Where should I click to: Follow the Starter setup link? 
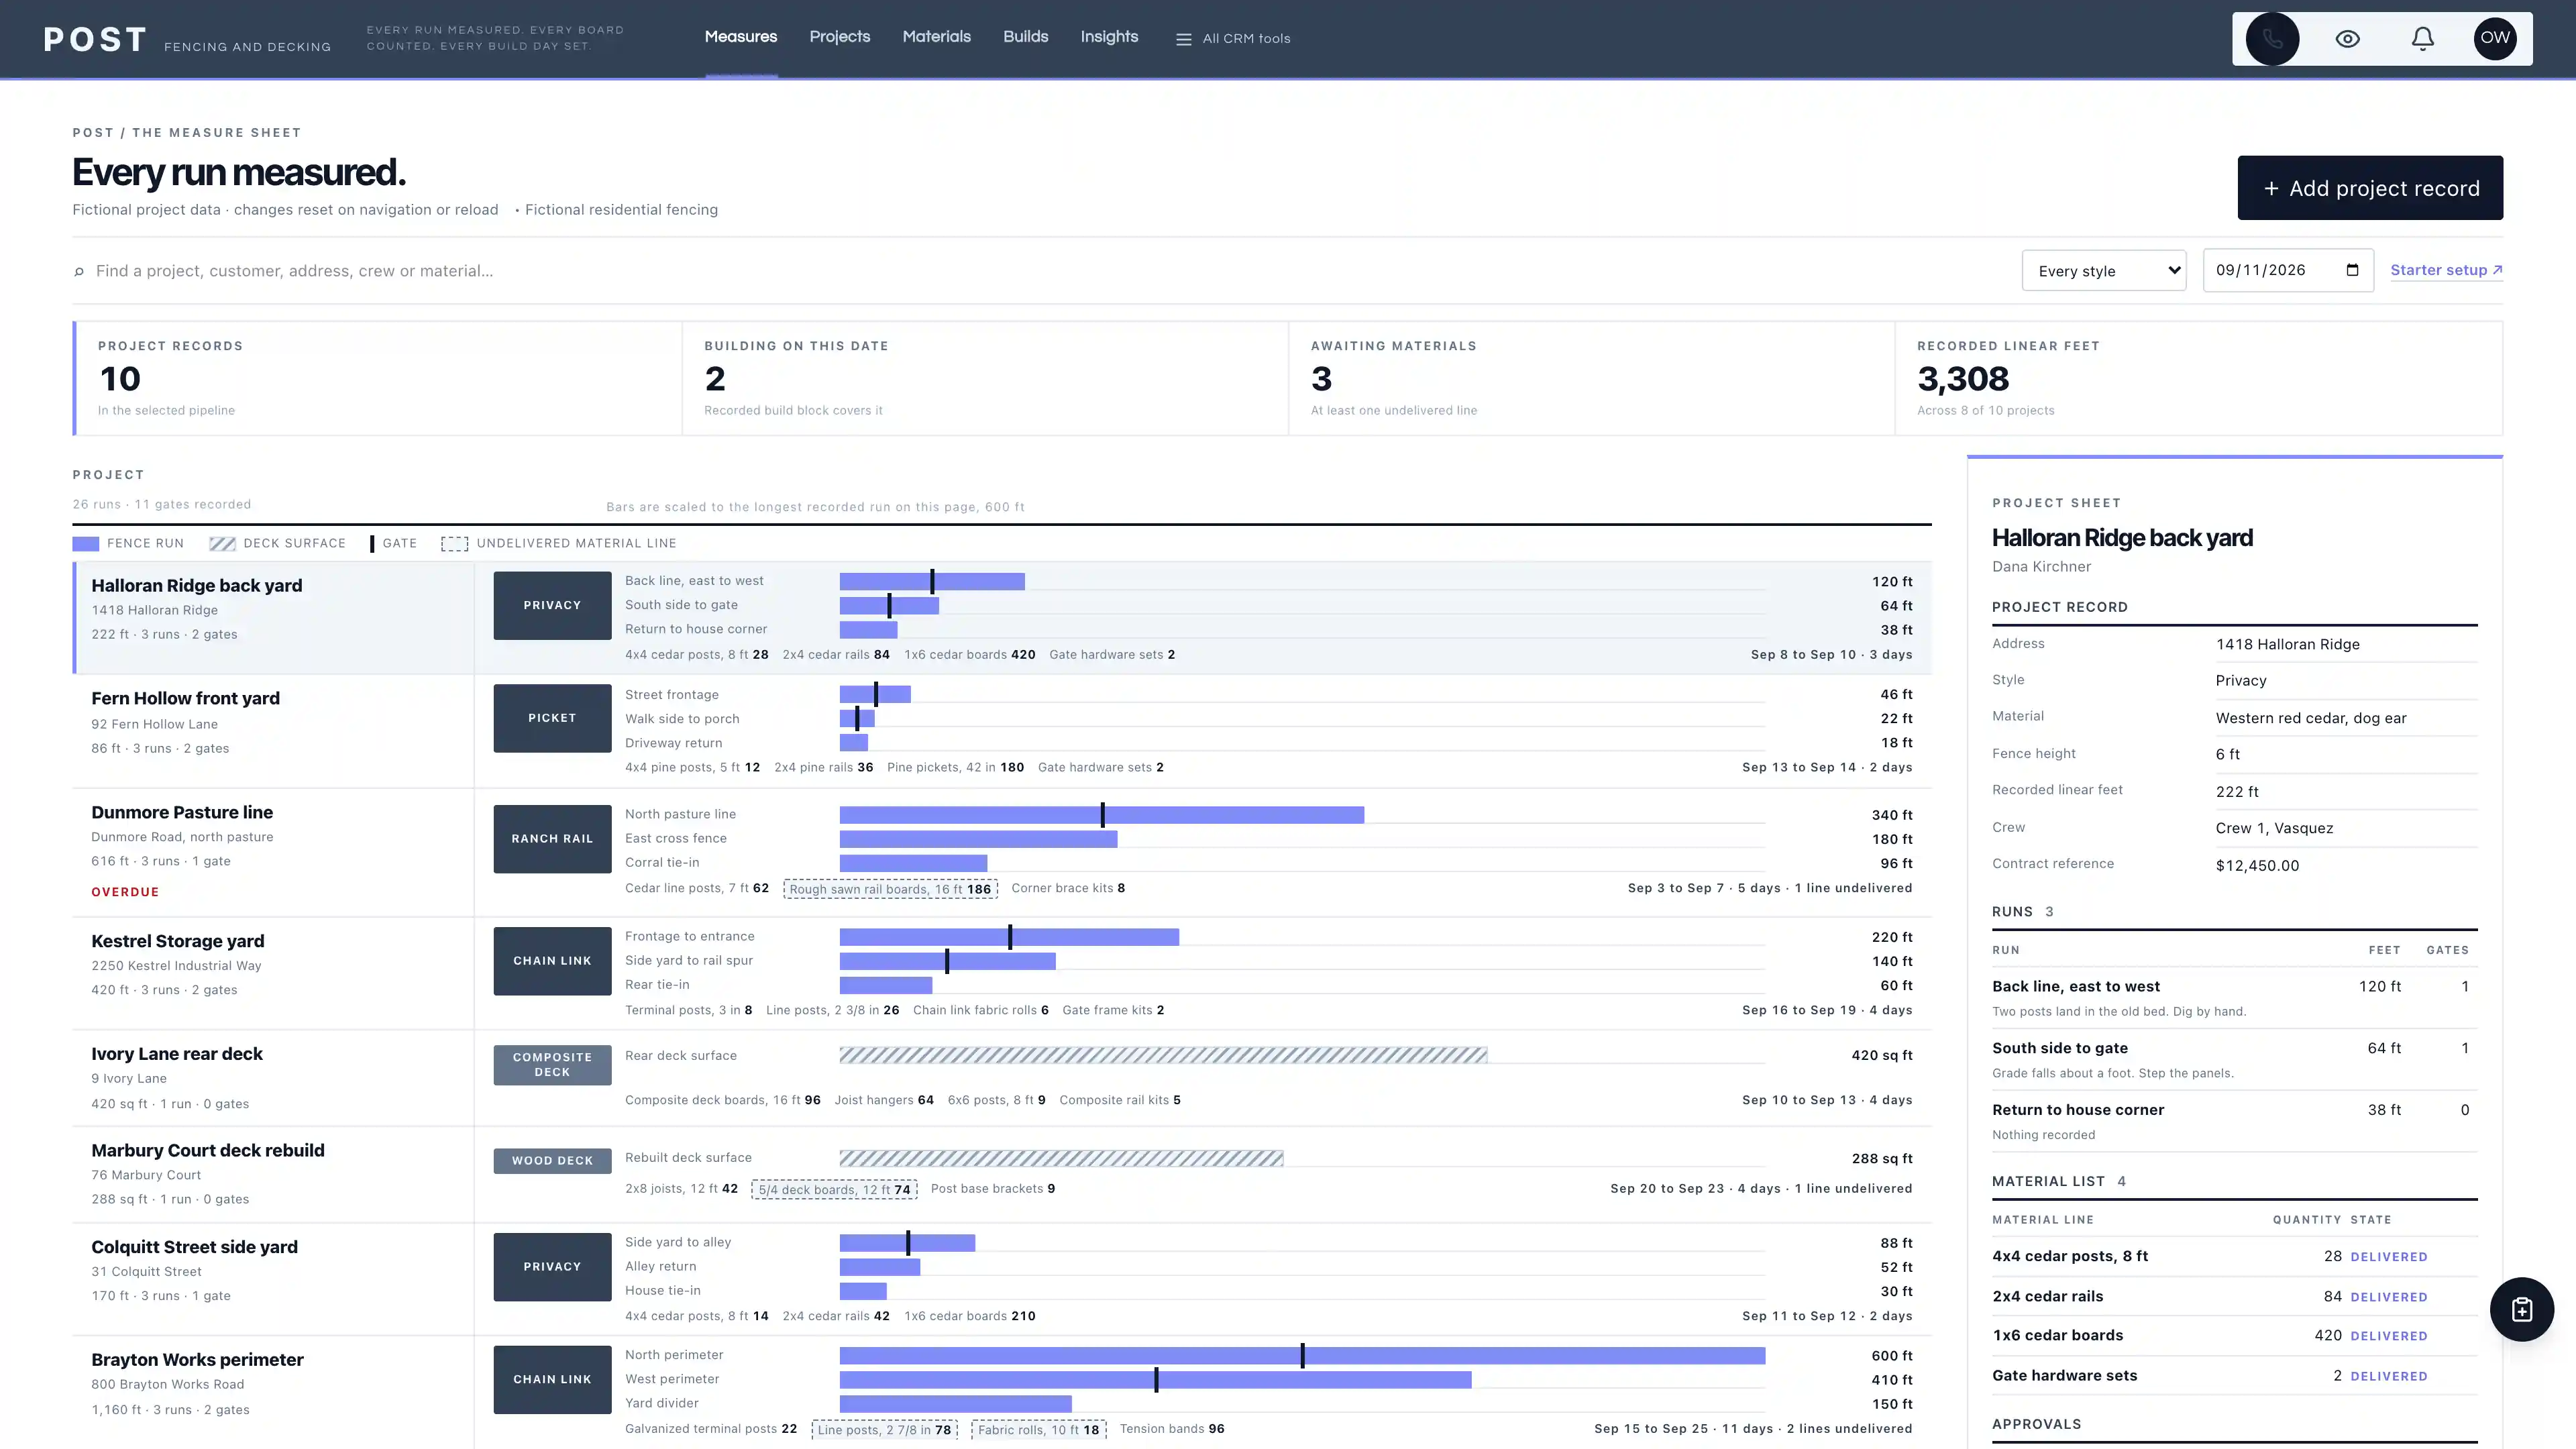tap(2446, 270)
